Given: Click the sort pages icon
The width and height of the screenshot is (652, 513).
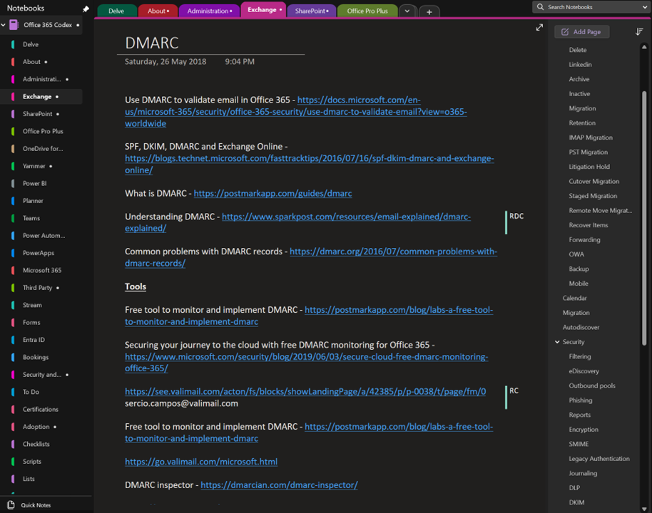Looking at the screenshot, I should pos(639,32).
